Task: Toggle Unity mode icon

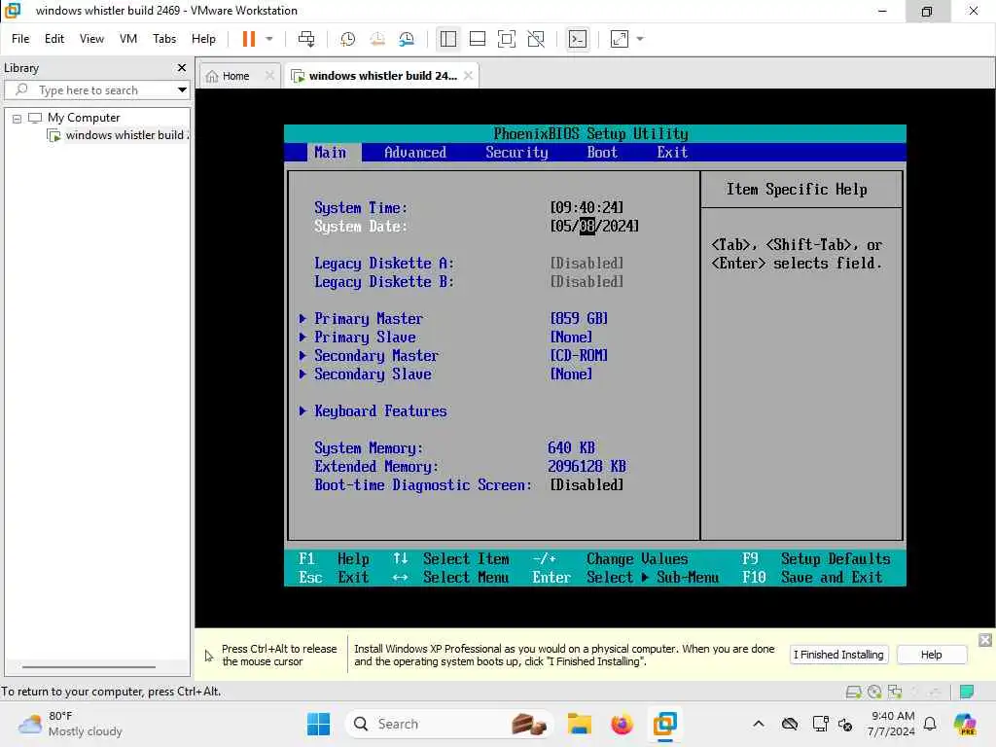Action: coord(536,39)
